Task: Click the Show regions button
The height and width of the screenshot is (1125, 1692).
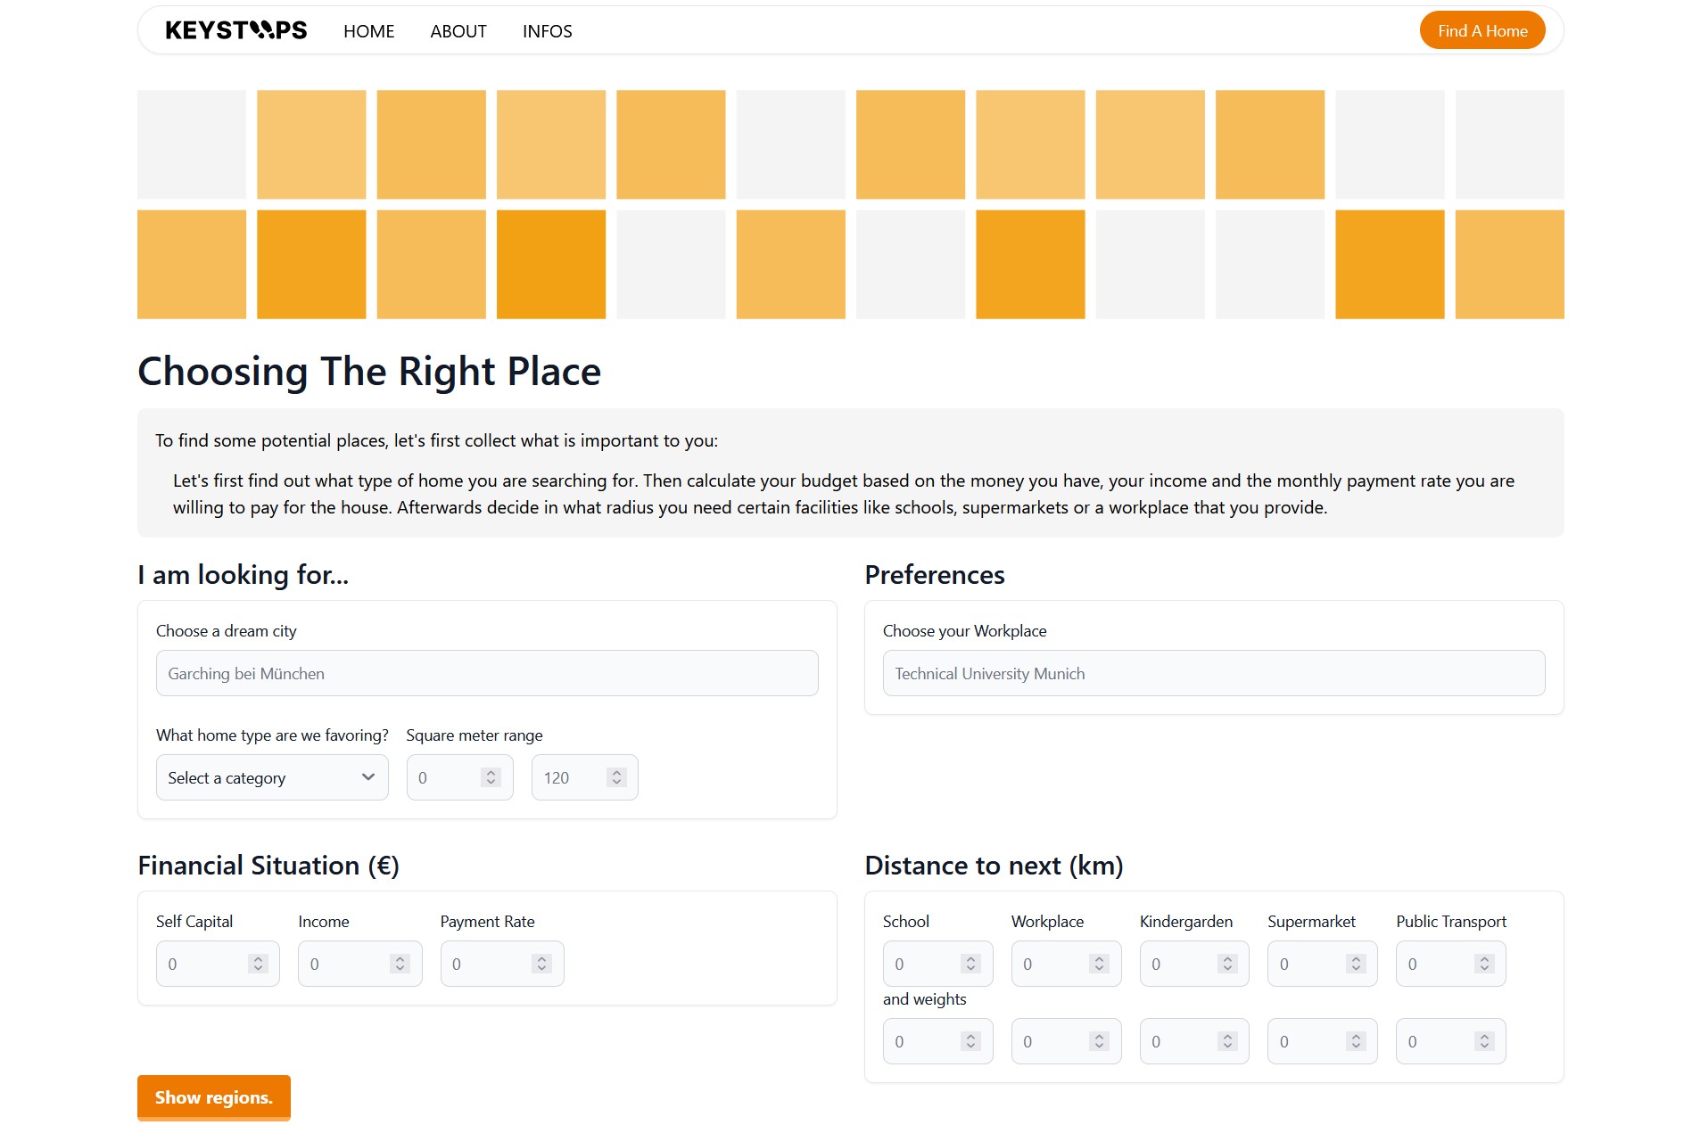Action: pyautogui.click(x=213, y=1097)
